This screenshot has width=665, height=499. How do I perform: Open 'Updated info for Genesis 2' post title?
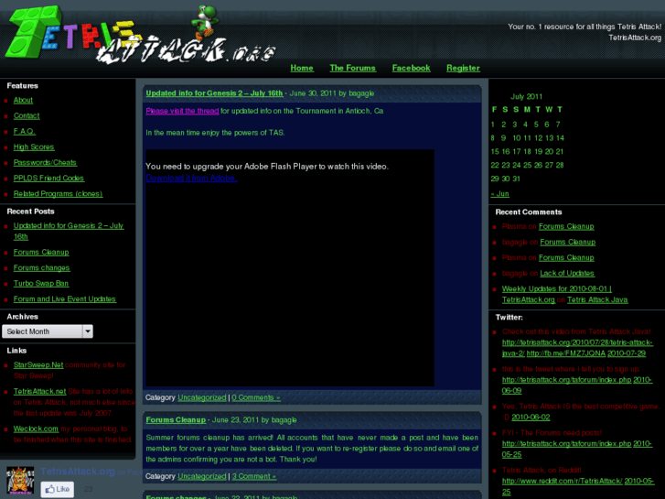(214, 93)
